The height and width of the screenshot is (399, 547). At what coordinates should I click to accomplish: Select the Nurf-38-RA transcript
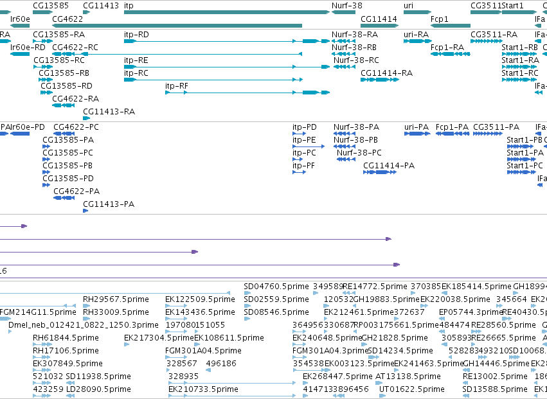(355, 35)
